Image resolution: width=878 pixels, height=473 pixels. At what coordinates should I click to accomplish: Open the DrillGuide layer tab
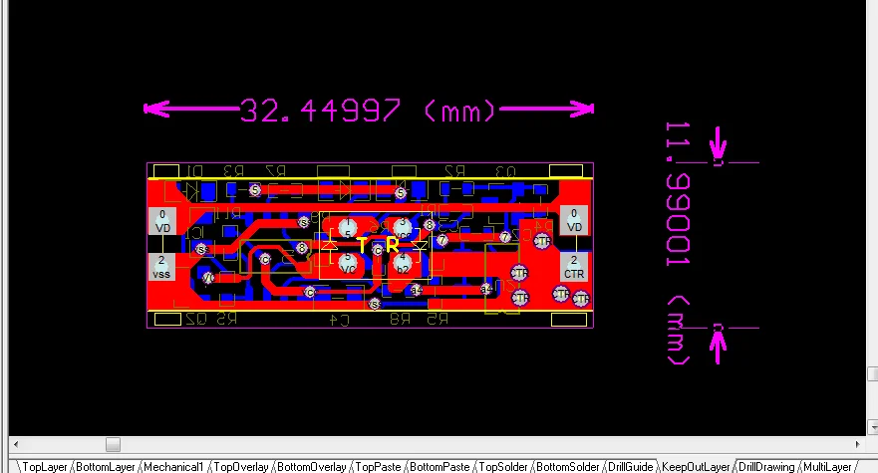pos(632,466)
